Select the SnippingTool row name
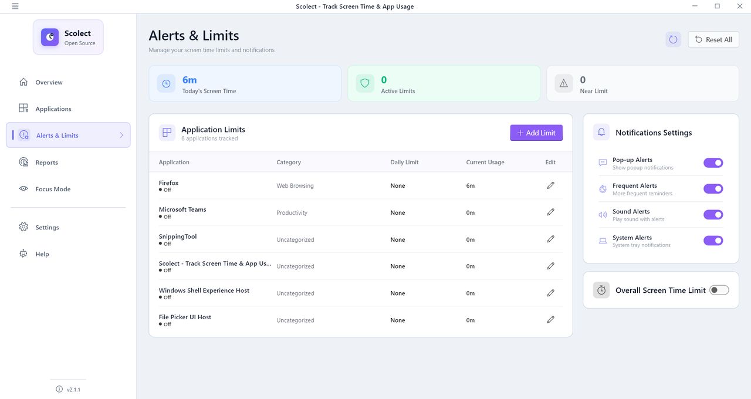This screenshot has width=751, height=399. [178, 236]
